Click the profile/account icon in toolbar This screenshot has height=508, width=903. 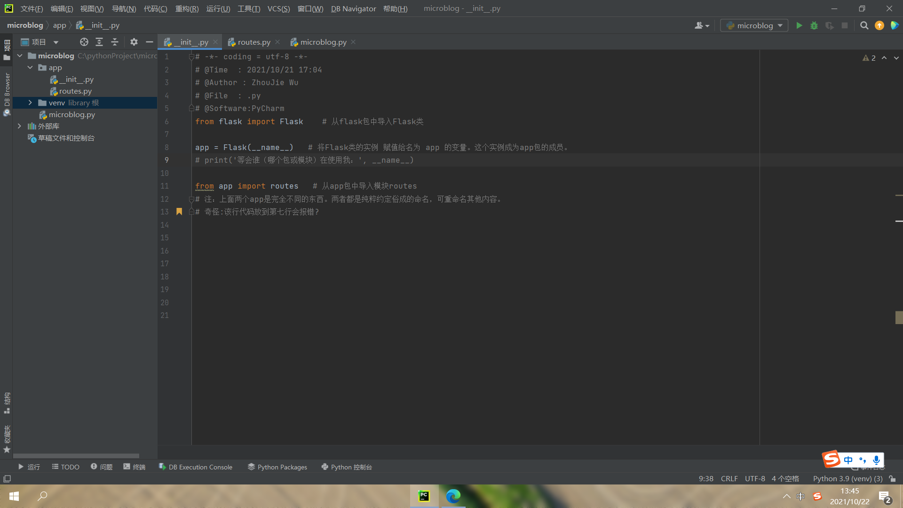[701, 25]
